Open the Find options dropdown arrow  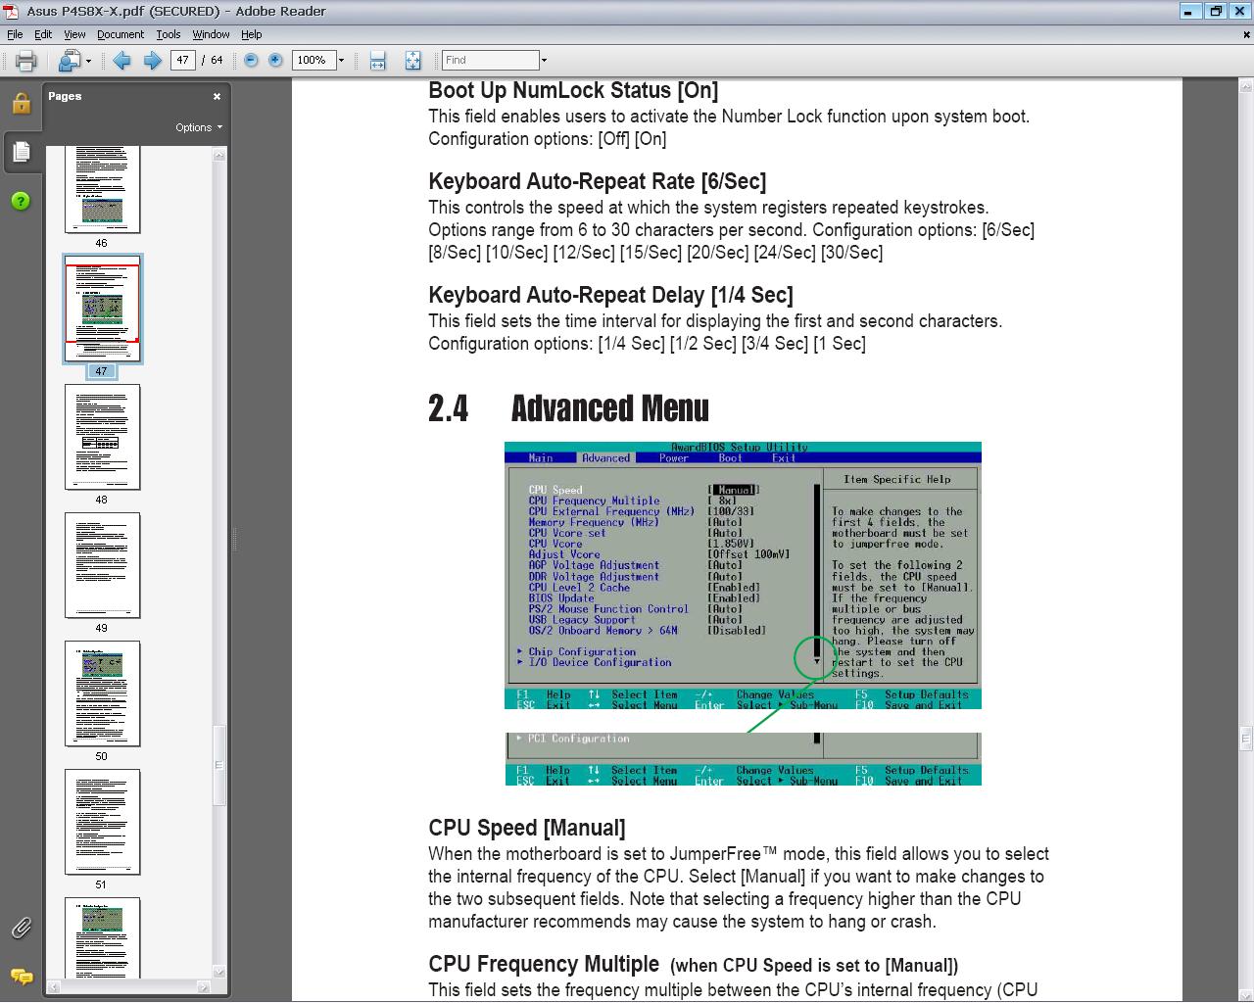pos(544,61)
